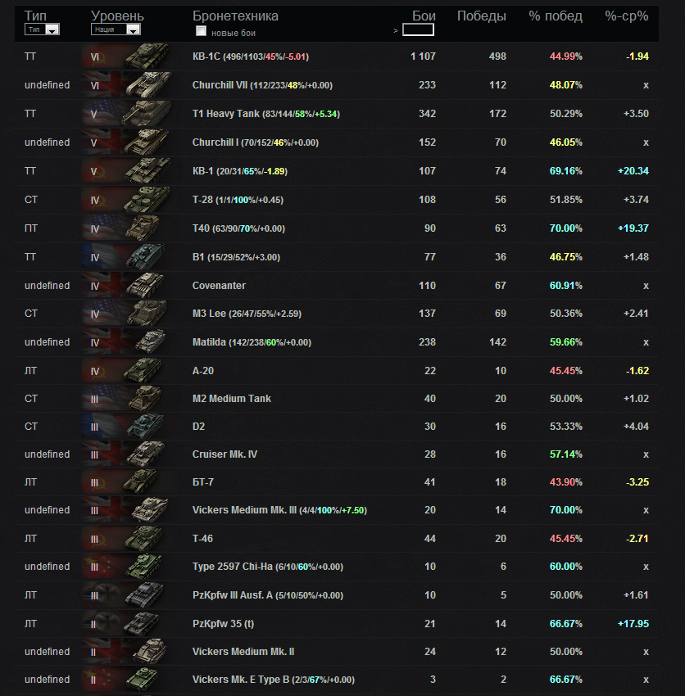Click the 69.16% win rate for КВ-1
The width and height of the screenshot is (685, 696).
[565, 171]
